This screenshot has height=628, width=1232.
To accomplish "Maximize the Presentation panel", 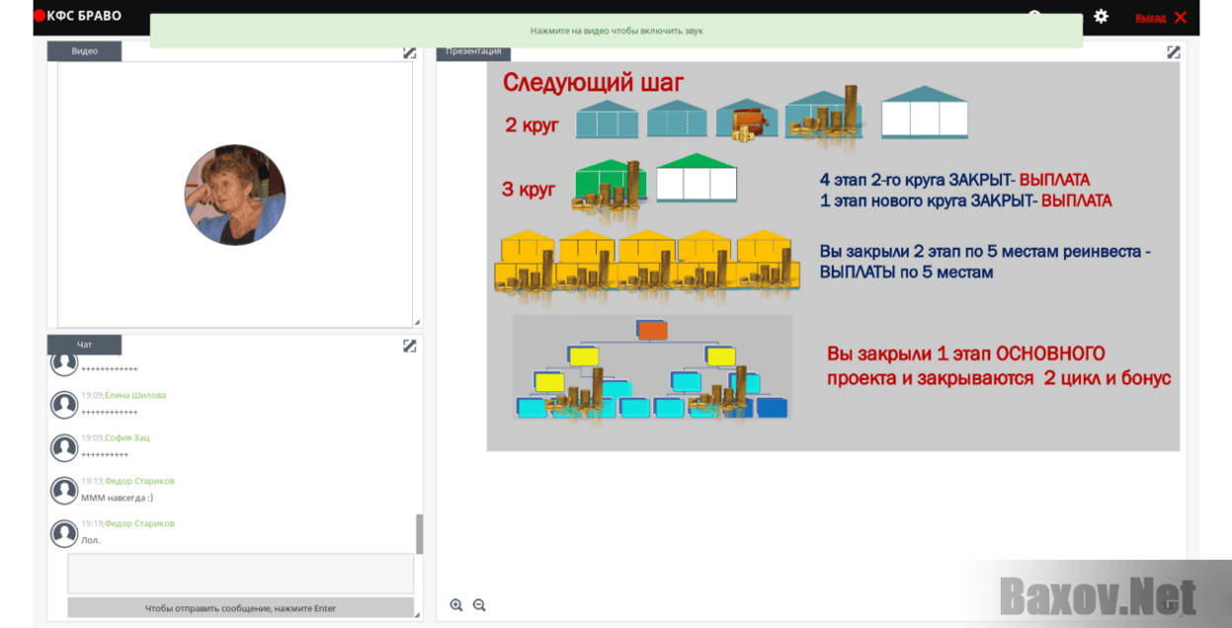I will pos(1173,52).
